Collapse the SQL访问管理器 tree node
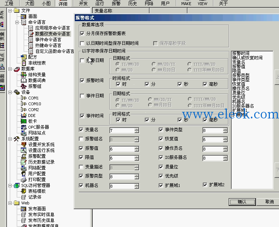This screenshot has height=227, width=279. coord(10,185)
